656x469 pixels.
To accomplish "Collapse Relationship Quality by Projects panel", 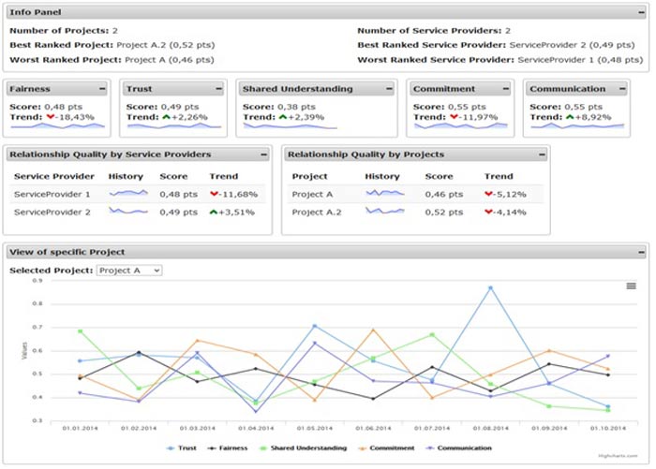I will point(541,154).
